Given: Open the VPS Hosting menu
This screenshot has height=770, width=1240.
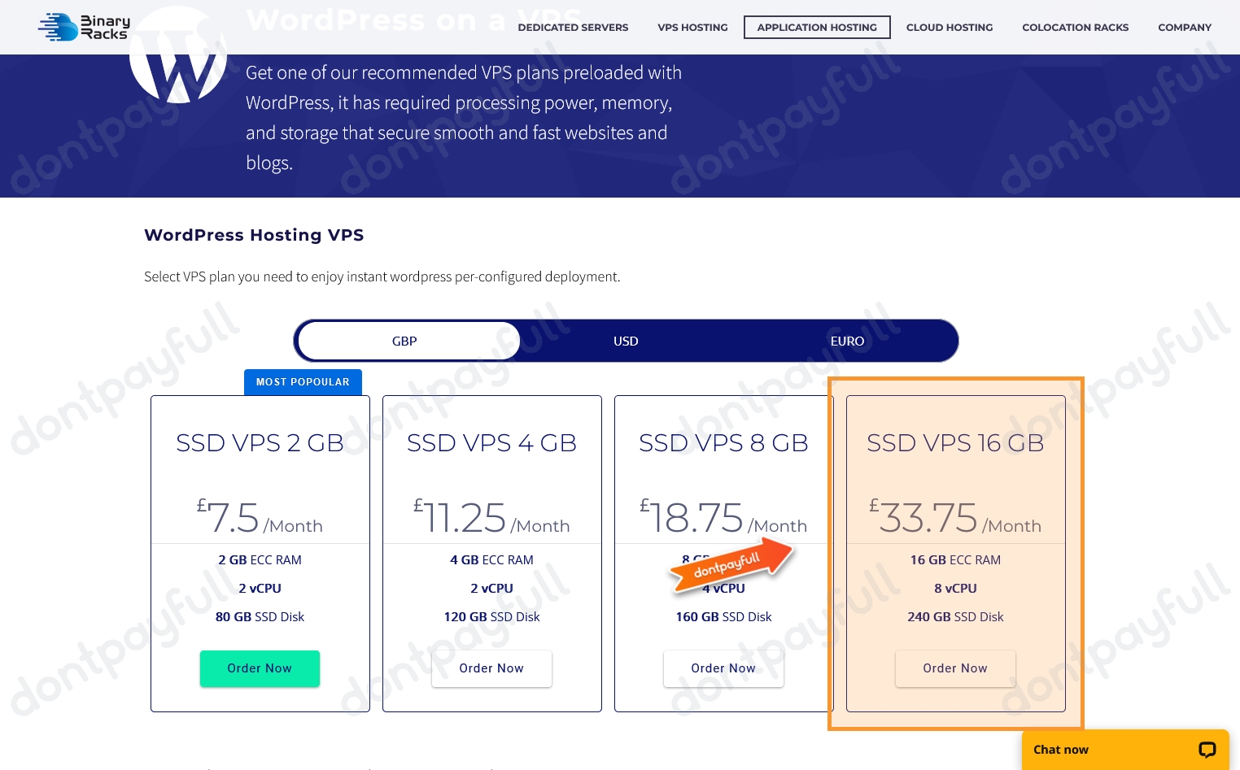Looking at the screenshot, I should click(x=692, y=28).
